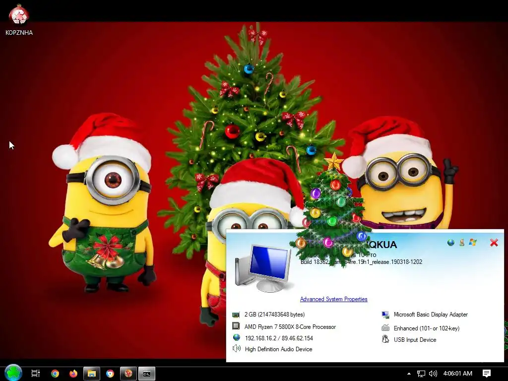Viewport: 508px width, 381px height.
Task: Click the speaker icon beside the audio device
Action: [237, 349]
